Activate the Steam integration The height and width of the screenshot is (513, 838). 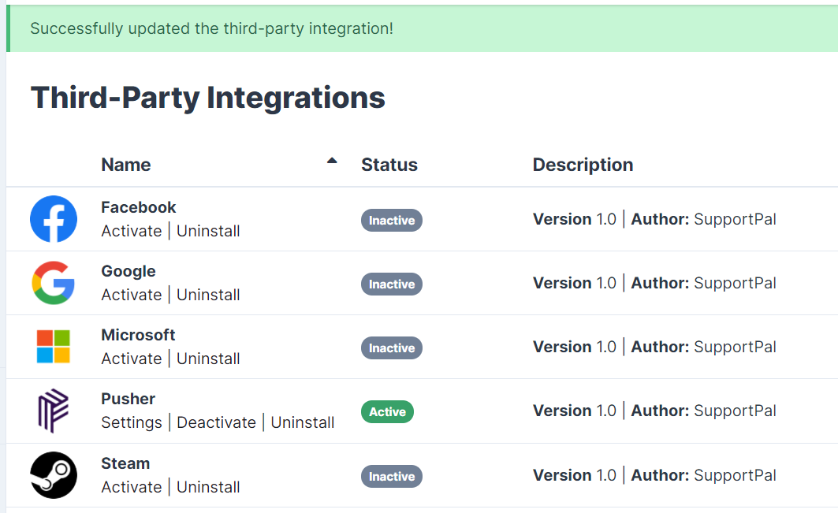pyautogui.click(x=132, y=487)
